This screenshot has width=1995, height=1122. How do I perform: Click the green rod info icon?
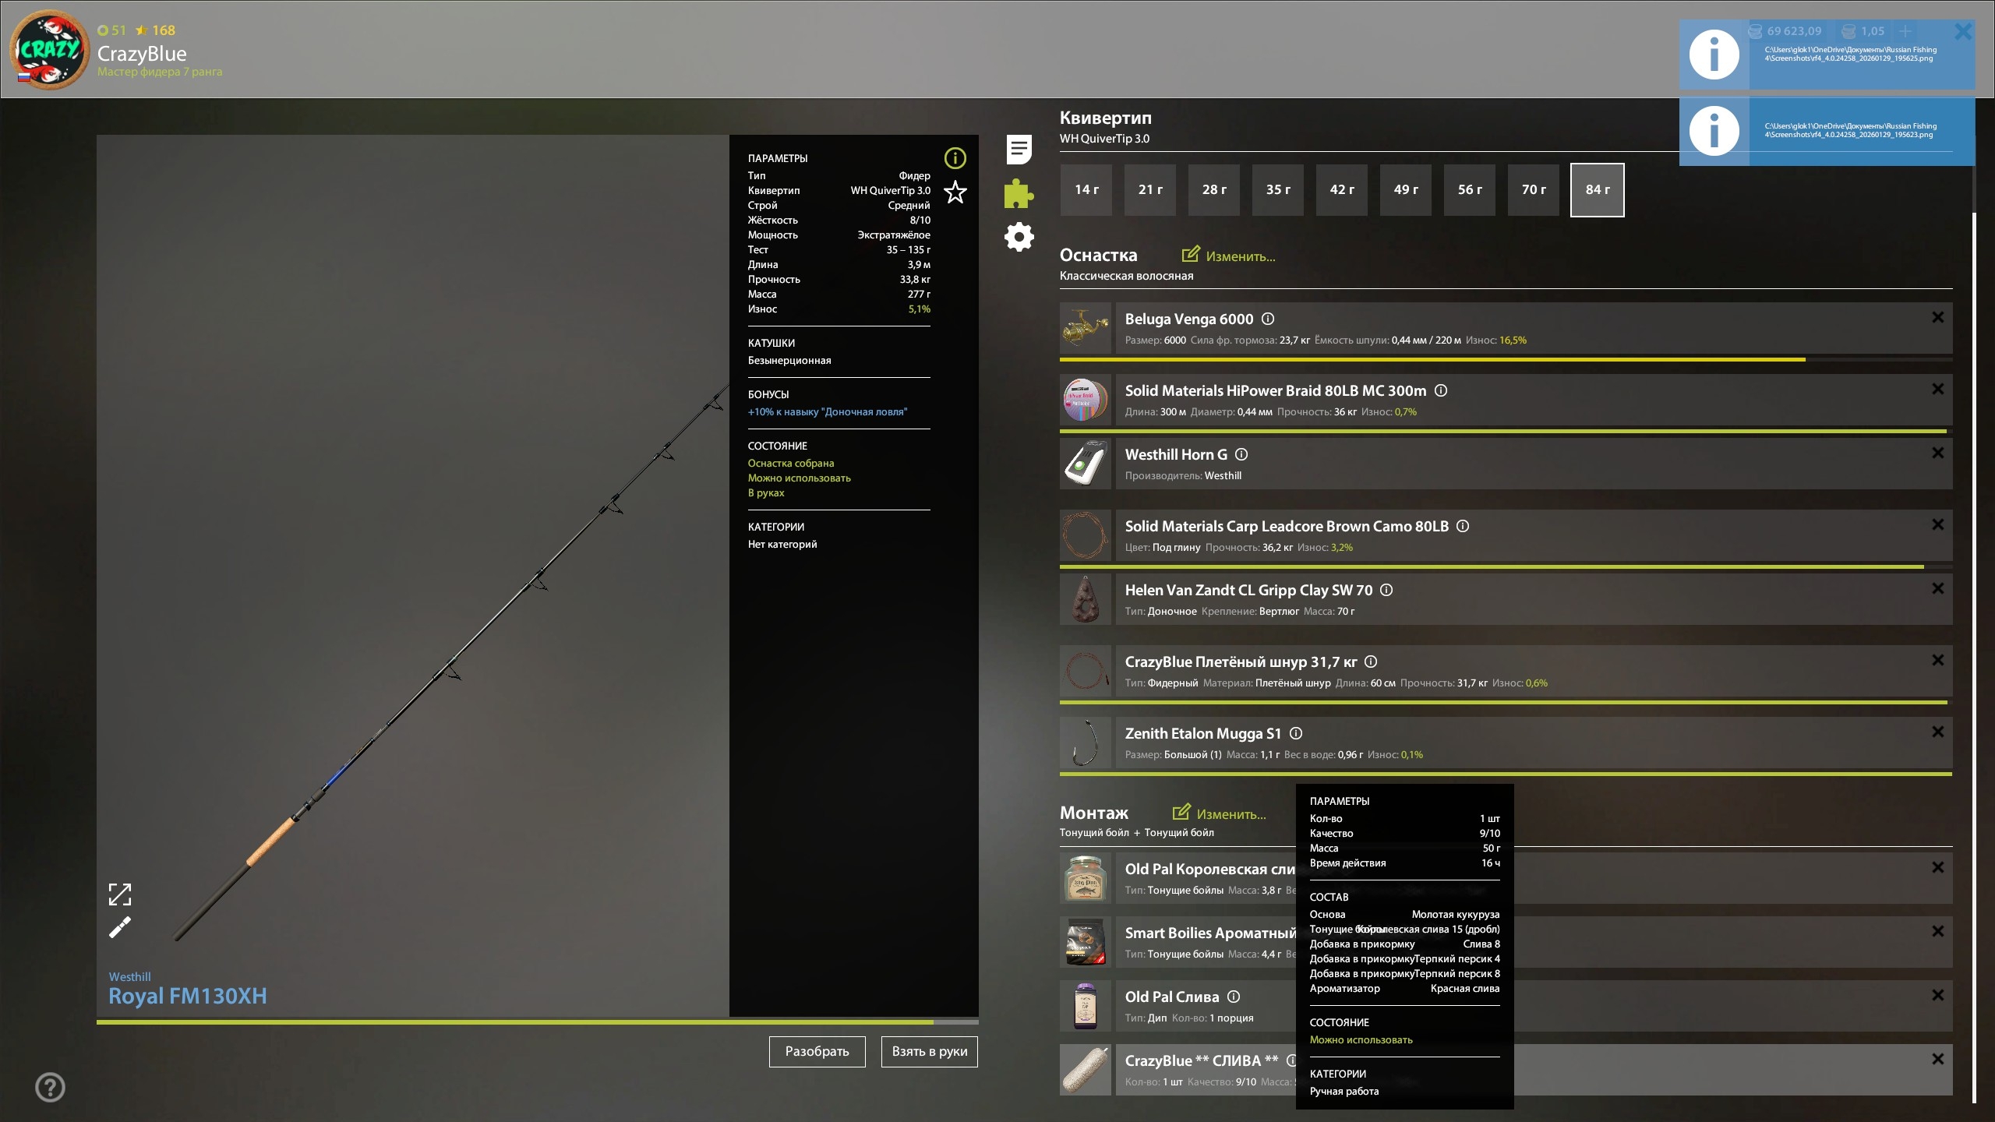(955, 158)
